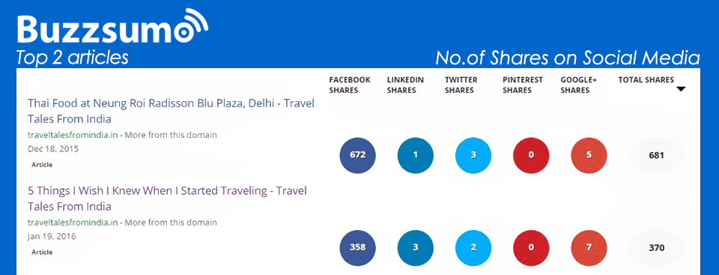Sort by Twitter Shares column header

pyautogui.click(x=461, y=85)
